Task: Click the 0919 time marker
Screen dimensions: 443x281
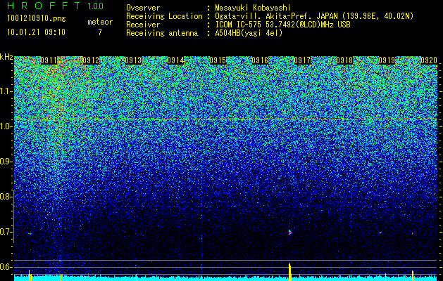Action: click(387, 60)
